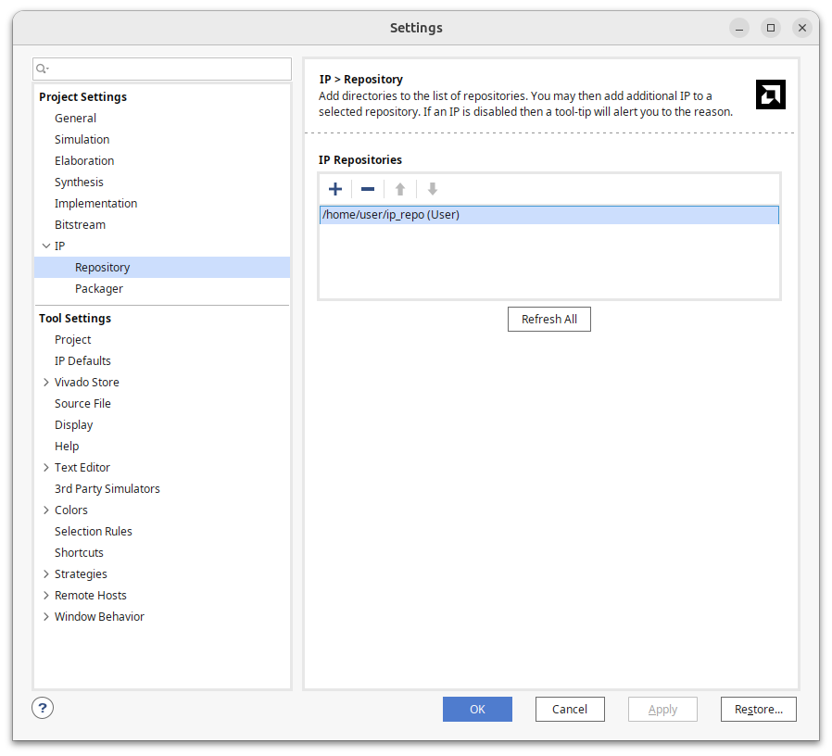Collapse the IP tree node
This screenshot has width=832, height=756.
pos(46,246)
